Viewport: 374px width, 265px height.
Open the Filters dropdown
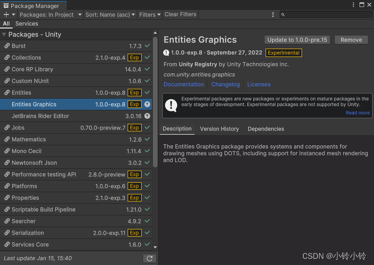(150, 15)
